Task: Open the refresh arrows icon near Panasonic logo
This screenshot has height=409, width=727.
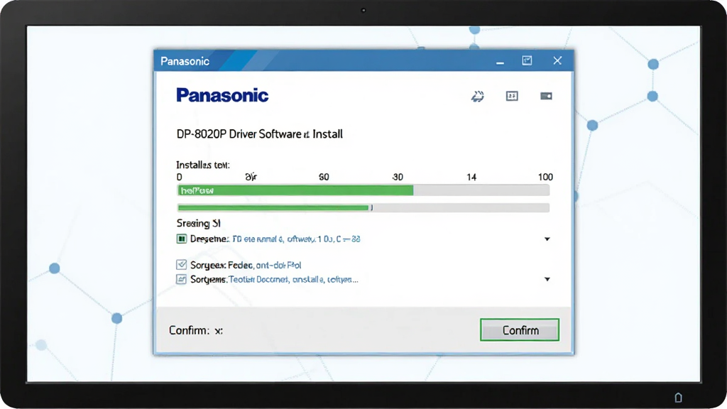Action: click(478, 96)
